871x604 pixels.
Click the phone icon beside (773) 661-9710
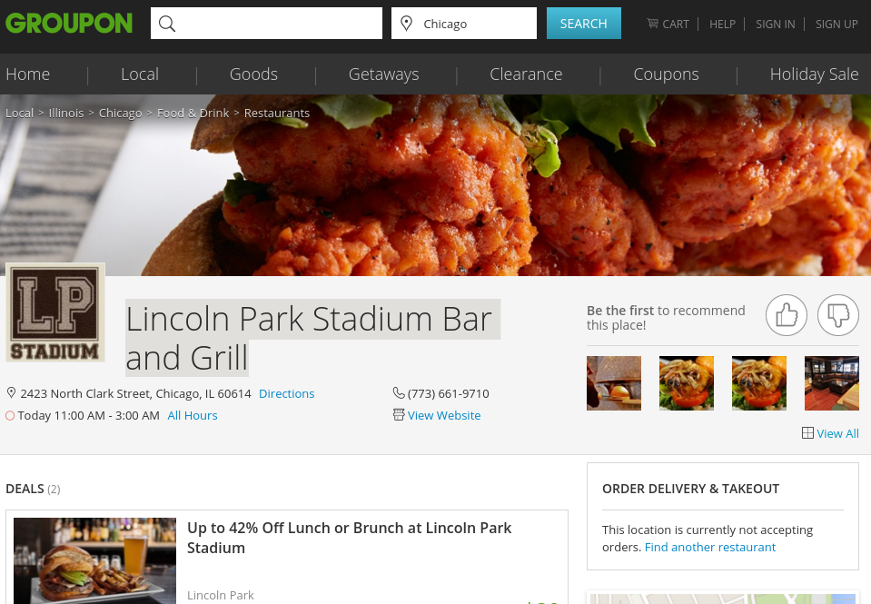coord(399,393)
